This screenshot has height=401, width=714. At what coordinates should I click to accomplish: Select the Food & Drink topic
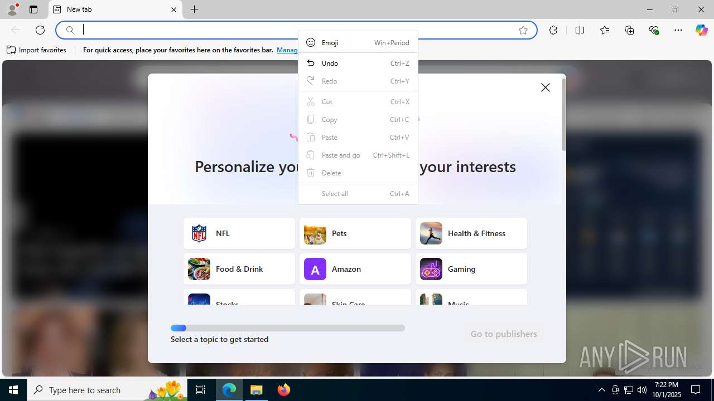coord(239,269)
